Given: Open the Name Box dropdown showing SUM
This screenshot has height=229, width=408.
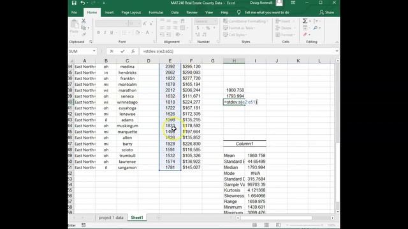Looking at the screenshot, I should pos(94,51).
